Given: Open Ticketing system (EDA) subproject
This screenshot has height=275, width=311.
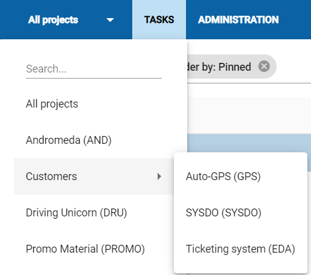Looking at the screenshot, I should coord(240,249).
